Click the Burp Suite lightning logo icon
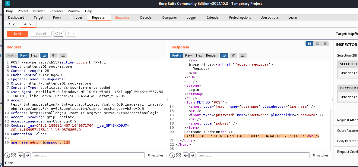358x167 pixels. pos(8,4)
